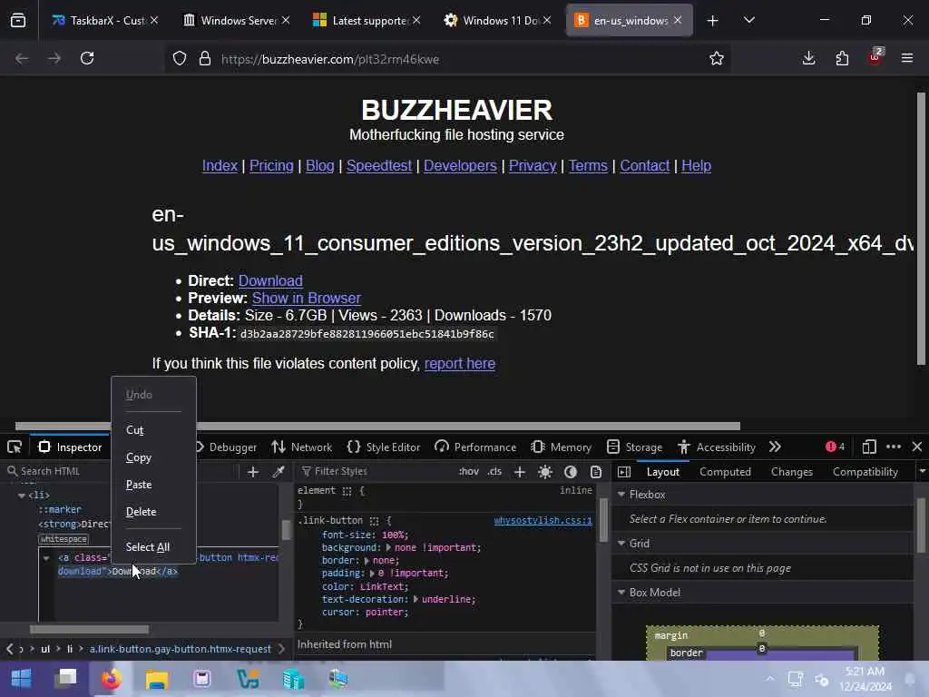Viewport: 929px width, 697px height.
Task: Open devtools customize options menu
Action: (894, 447)
